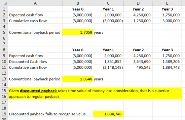Click 1,884,748 cell in row 11
The image size is (185, 120).
167,67
